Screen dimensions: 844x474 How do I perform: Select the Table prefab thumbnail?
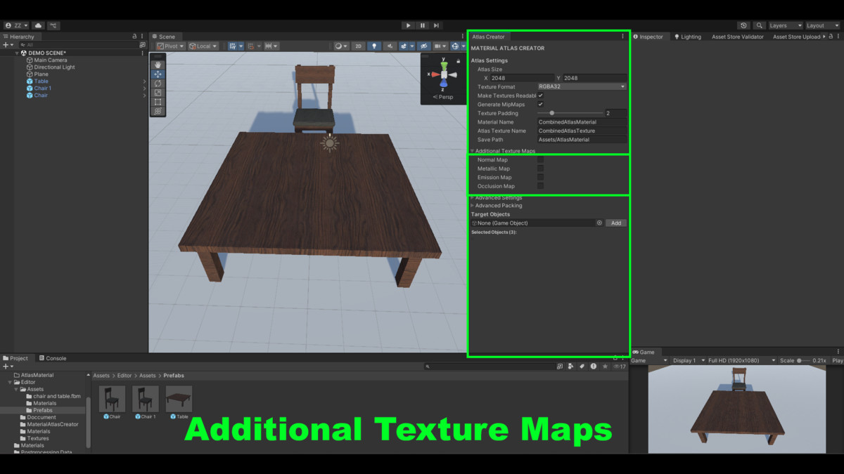(179, 399)
